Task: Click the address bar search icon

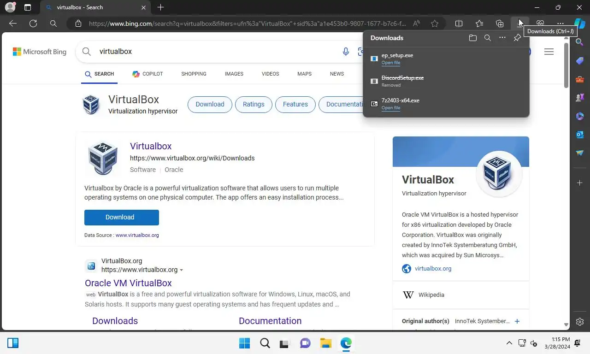Action: pyautogui.click(x=53, y=24)
